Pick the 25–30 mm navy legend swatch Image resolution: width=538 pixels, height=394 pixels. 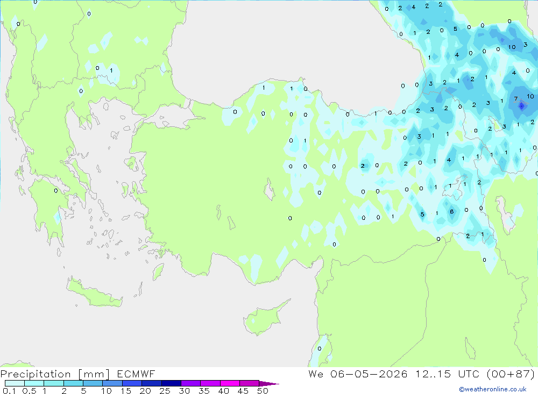click(171, 383)
